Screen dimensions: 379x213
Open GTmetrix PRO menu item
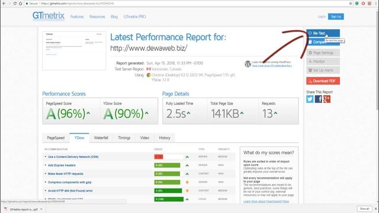[x=134, y=17]
